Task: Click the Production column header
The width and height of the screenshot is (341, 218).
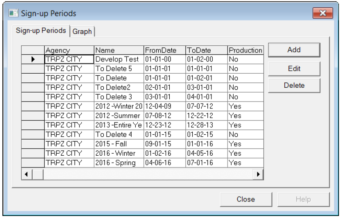Action: (245, 50)
